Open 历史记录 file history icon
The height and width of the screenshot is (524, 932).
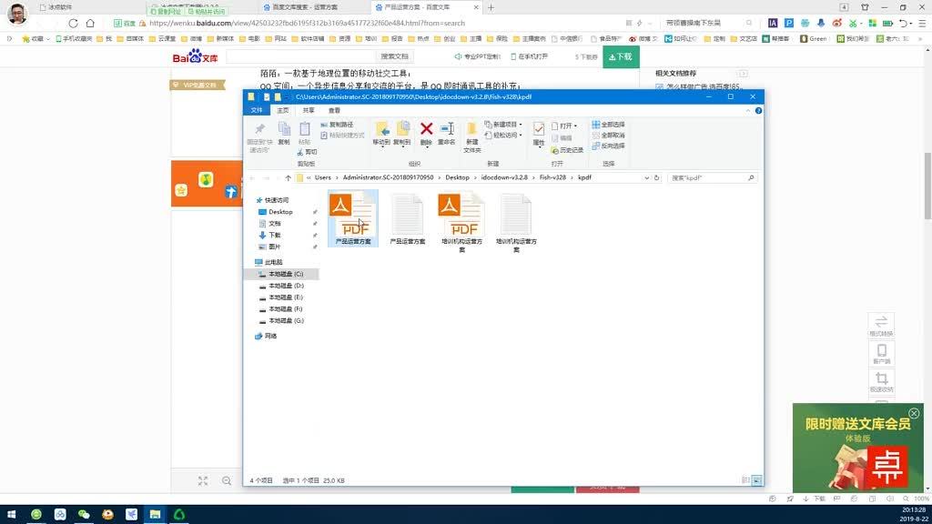coord(568,151)
